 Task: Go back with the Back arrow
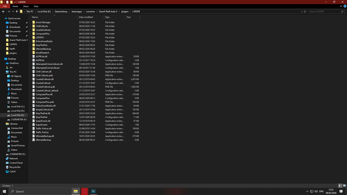(3, 11)
